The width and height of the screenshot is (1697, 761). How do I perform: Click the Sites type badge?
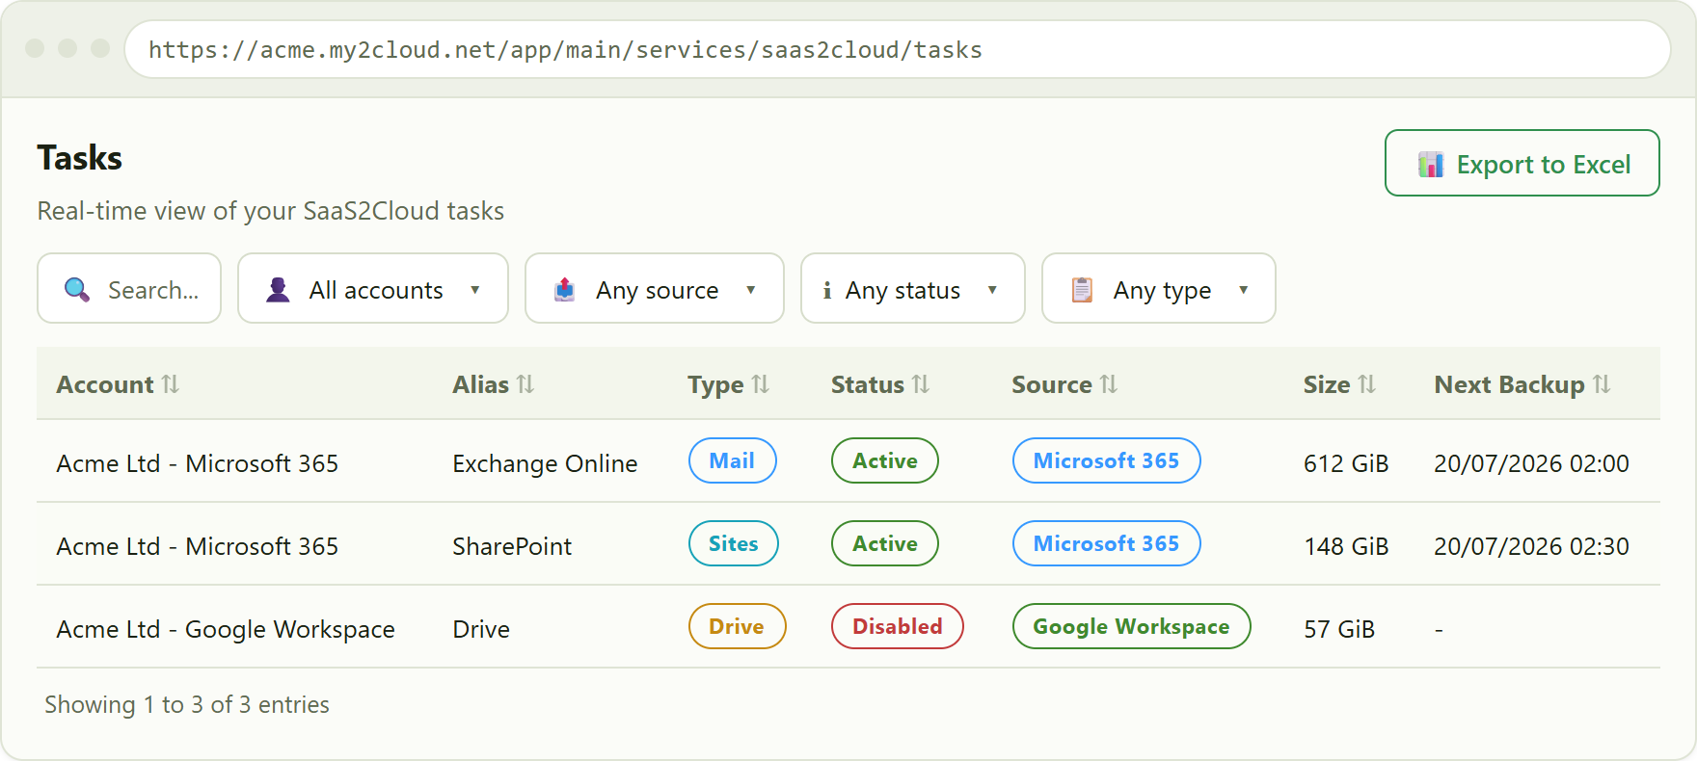[733, 543]
